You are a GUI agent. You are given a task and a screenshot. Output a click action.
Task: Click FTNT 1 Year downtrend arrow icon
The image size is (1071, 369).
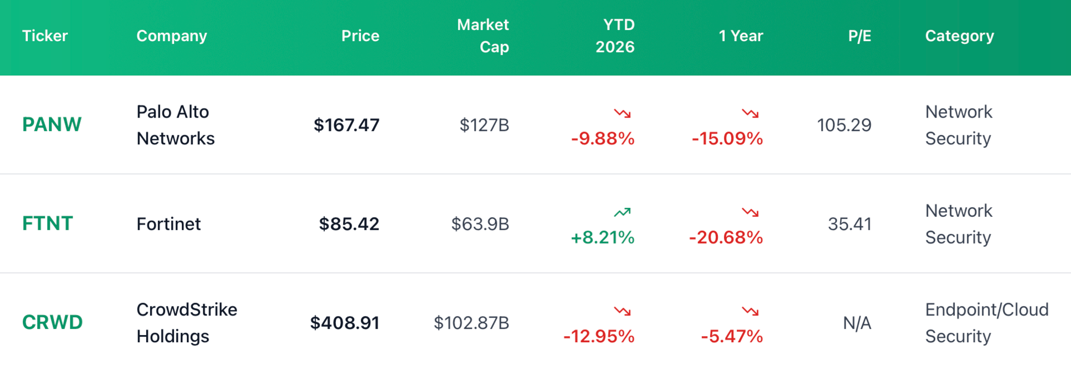[750, 212]
